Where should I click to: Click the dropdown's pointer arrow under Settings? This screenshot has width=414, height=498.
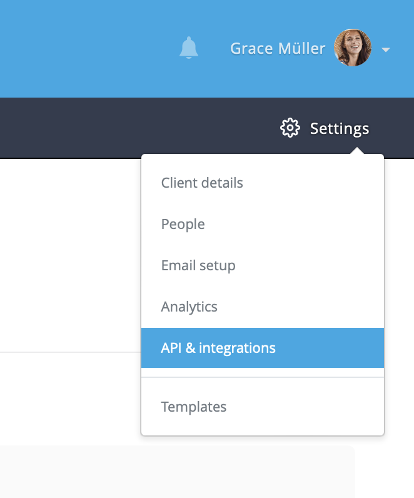pos(357,151)
